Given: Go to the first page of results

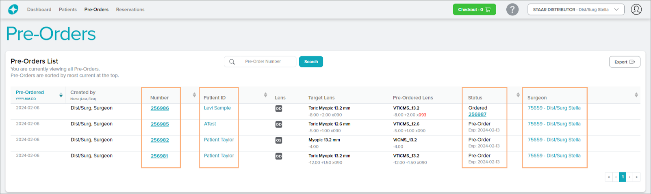Looking at the screenshot, I should (608, 177).
